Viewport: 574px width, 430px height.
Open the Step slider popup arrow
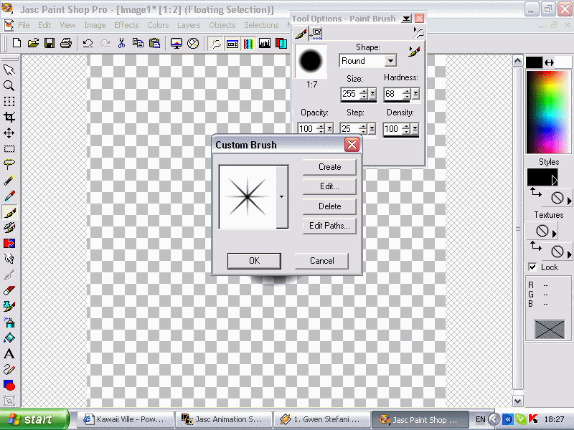tap(372, 128)
